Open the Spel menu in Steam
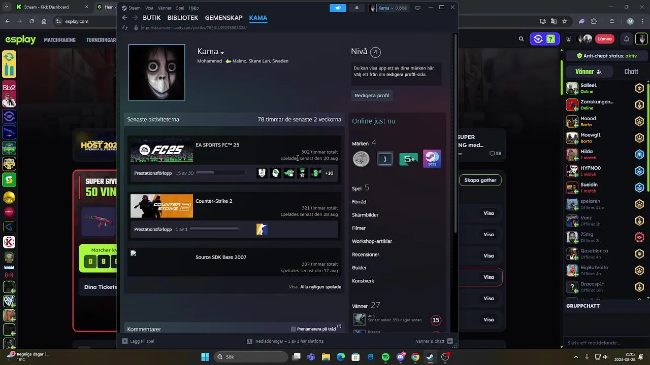Screen dimensions: 650x365 (180, 8)
